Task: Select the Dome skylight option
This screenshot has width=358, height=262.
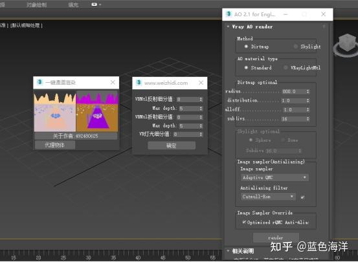Action: tap(283, 140)
